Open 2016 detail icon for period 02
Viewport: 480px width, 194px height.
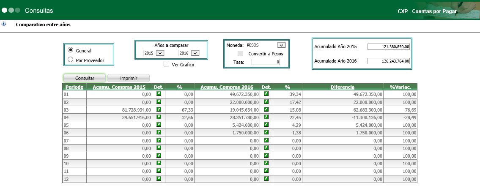[266, 101]
